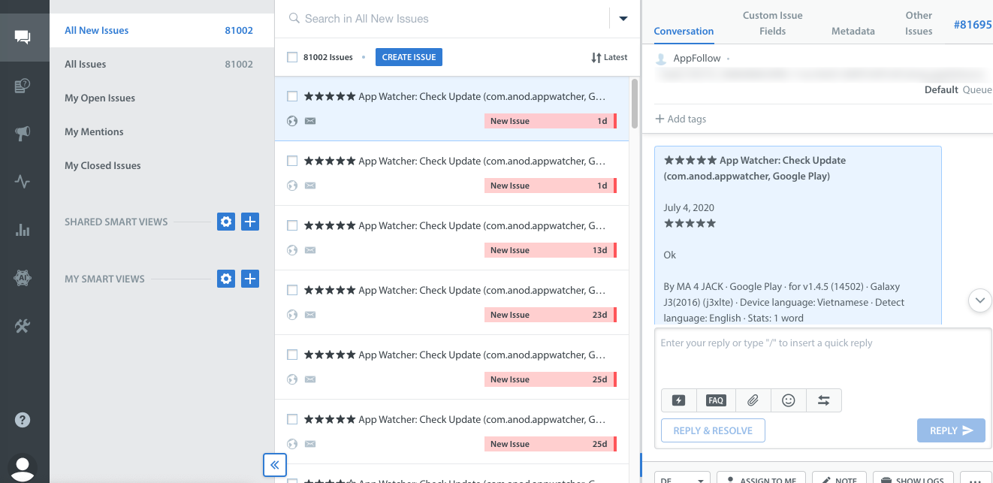Image resolution: width=993 pixels, height=483 pixels.
Task: Switch to the Metadata tab
Action: click(853, 31)
